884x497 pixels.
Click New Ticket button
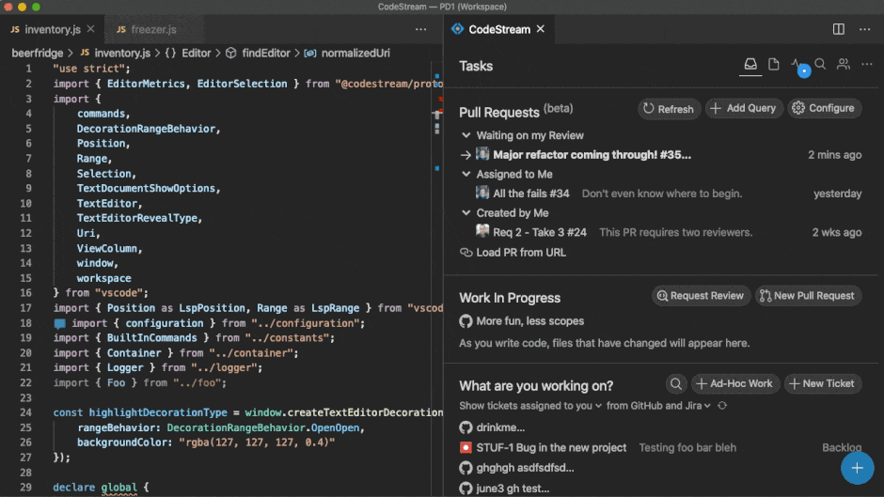[x=823, y=383]
